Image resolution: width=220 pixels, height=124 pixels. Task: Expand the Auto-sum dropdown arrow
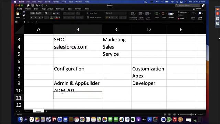coord(188,12)
